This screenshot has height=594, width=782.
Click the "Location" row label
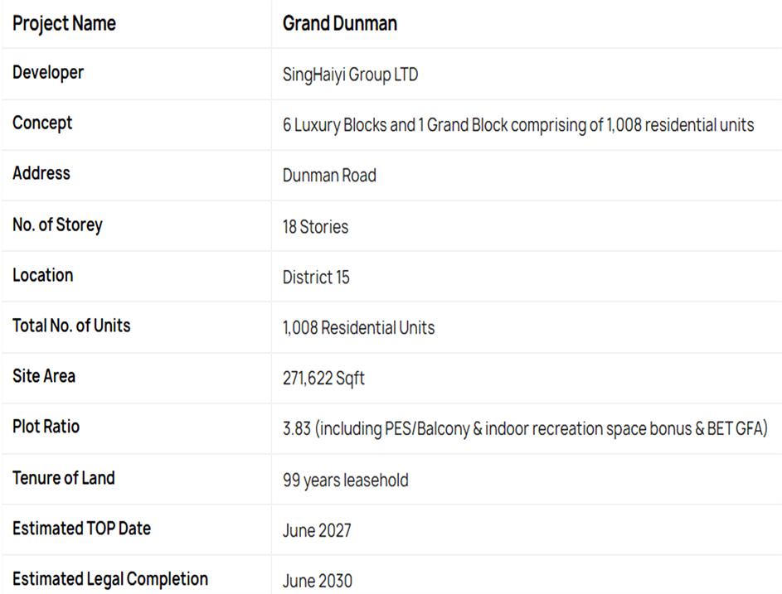(42, 275)
